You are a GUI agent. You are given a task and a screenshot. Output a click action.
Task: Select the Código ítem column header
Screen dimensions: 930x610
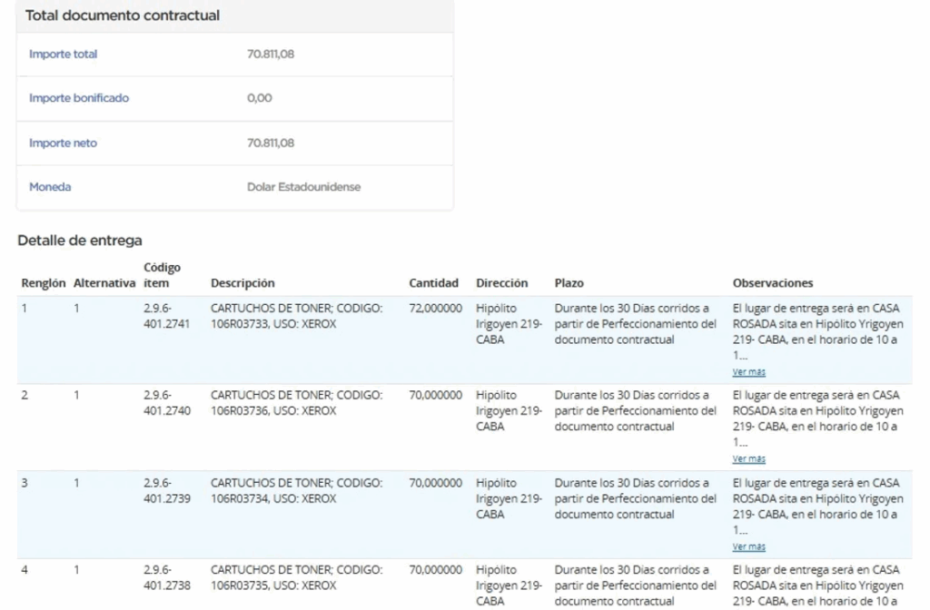(x=162, y=275)
